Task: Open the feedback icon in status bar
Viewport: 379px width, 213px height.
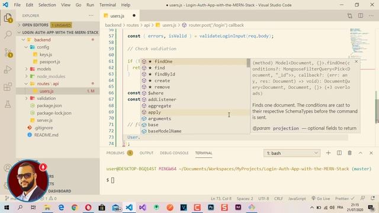Action: (362, 198)
